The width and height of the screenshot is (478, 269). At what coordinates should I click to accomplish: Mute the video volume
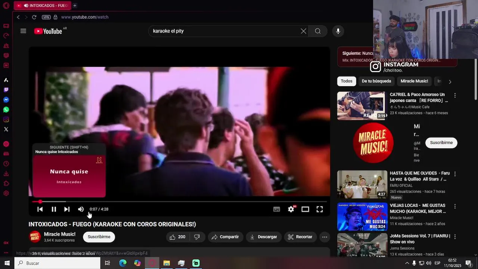(81, 209)
